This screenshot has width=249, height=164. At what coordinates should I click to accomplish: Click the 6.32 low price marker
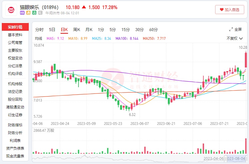tap(132, 114)
